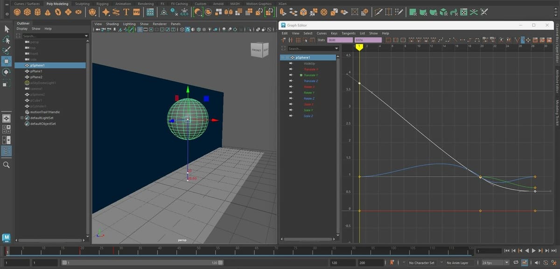Activate the Move tool in toolbox
560x269 pixels.
[7, 61]
